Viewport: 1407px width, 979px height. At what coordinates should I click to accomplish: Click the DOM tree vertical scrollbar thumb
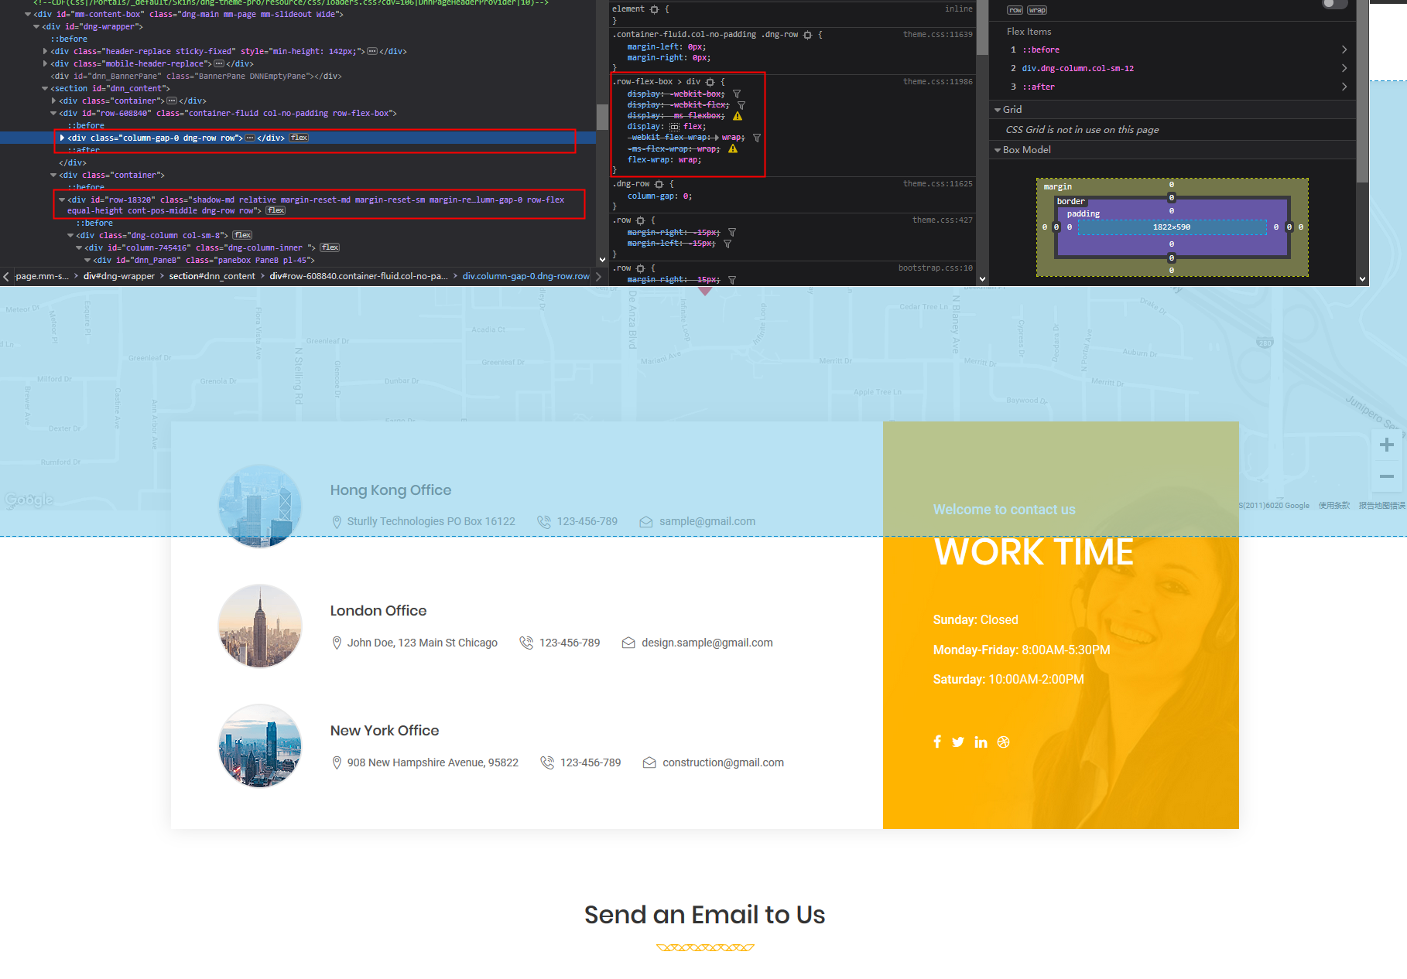(602, 117)
